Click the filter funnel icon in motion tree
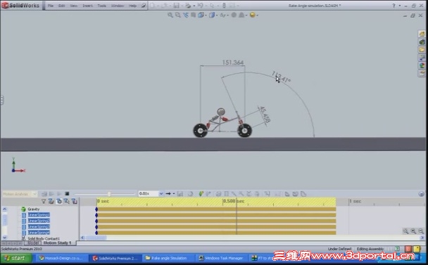This screenshot has width=428, height=265. click(44, 202)
